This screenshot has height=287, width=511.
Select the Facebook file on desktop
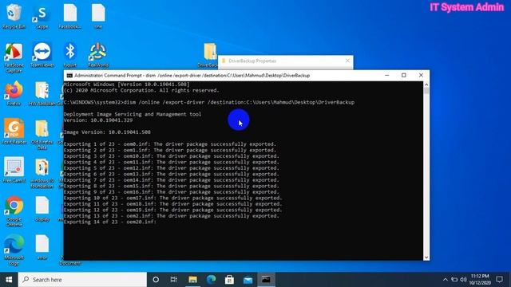coord(70,16)
